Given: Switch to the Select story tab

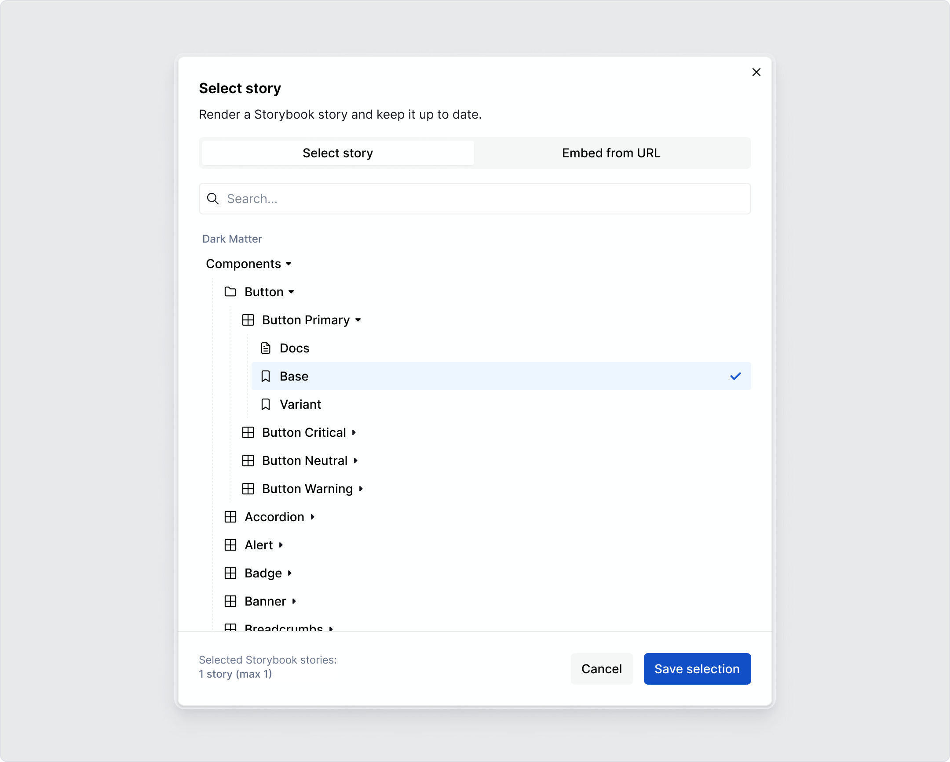Looking at the screenshot, I should [x=337, y=153].
